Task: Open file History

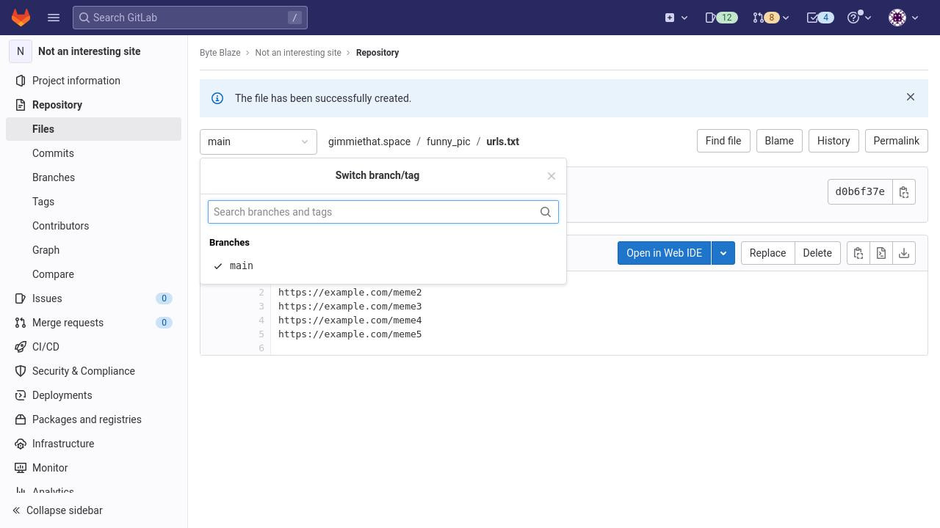Action: coord(834,141)
